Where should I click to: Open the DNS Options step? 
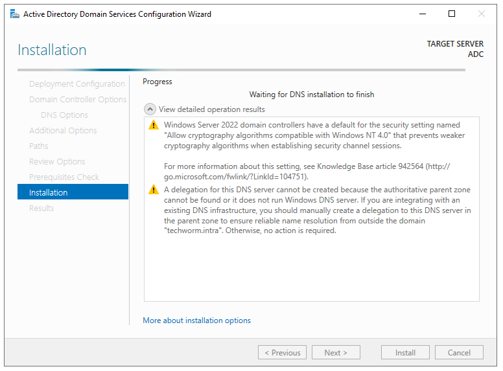(64, 115)
